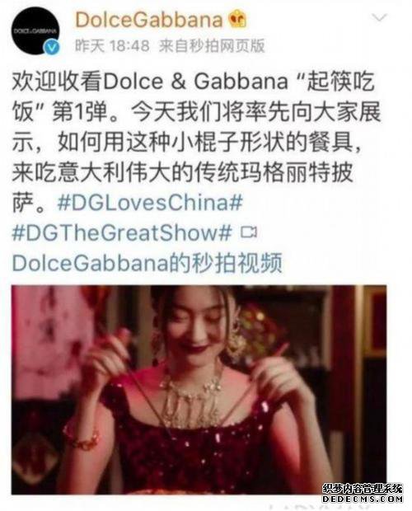The width and height of the screenshot is (412, 511).
Task: Click the video camera icon after #DGTheGreatShow#
Action: click(x=249, y=232)
